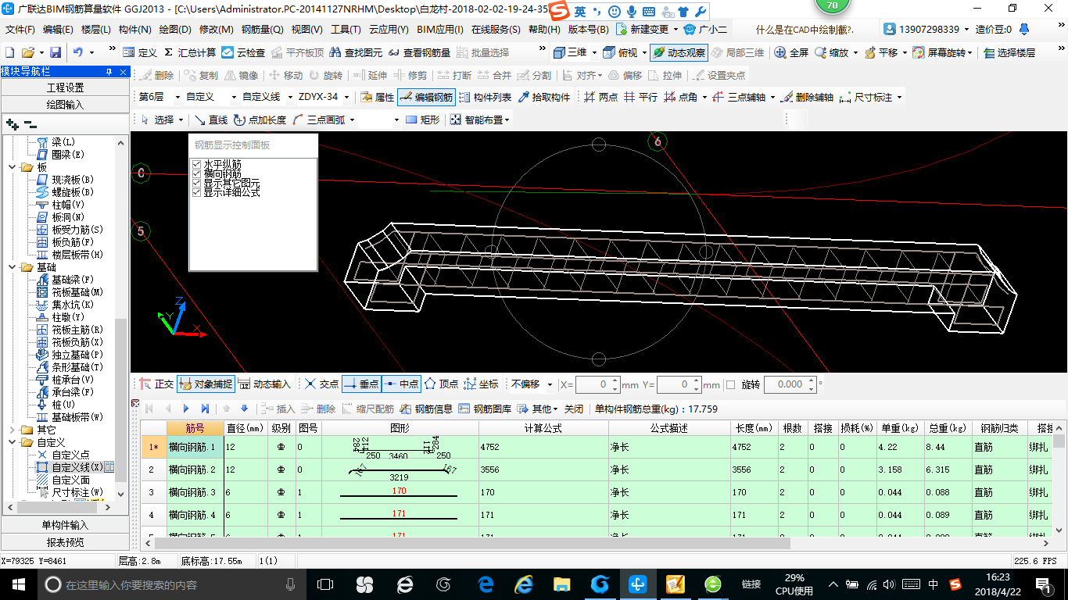Select 直线 line drawing tool

(x=210, y=120)
